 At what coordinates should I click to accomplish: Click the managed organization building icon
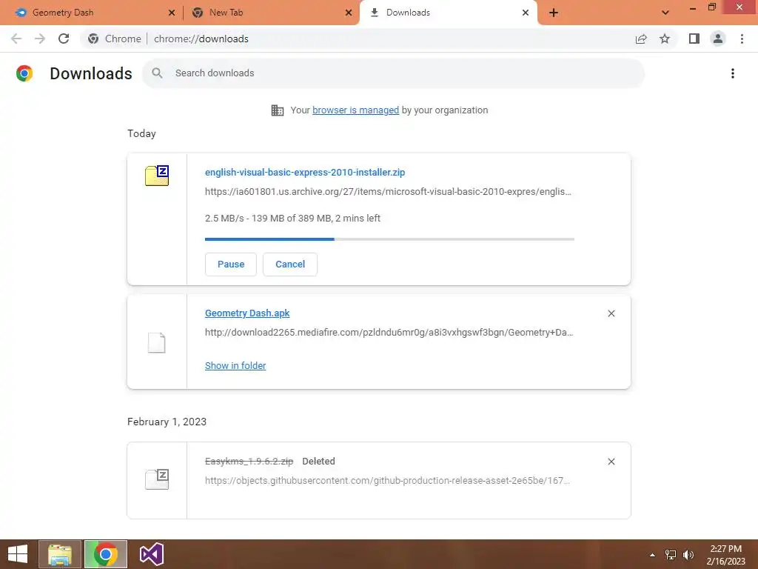click(x=278, y=110)
